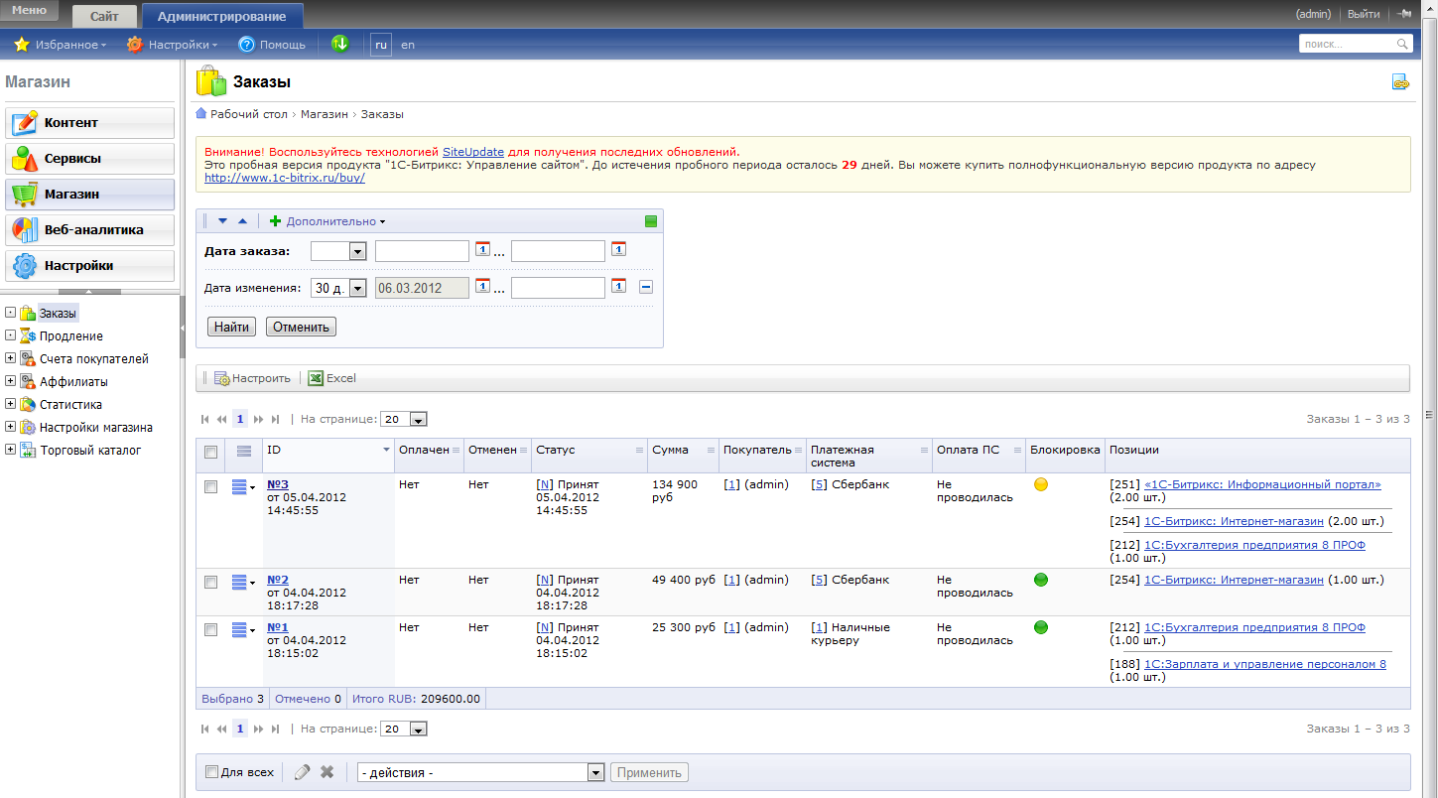The width and height of the screenshot is (1438, 798).
Task: Click the green update arrows icon in toolbar
Action: coord(339,44)
